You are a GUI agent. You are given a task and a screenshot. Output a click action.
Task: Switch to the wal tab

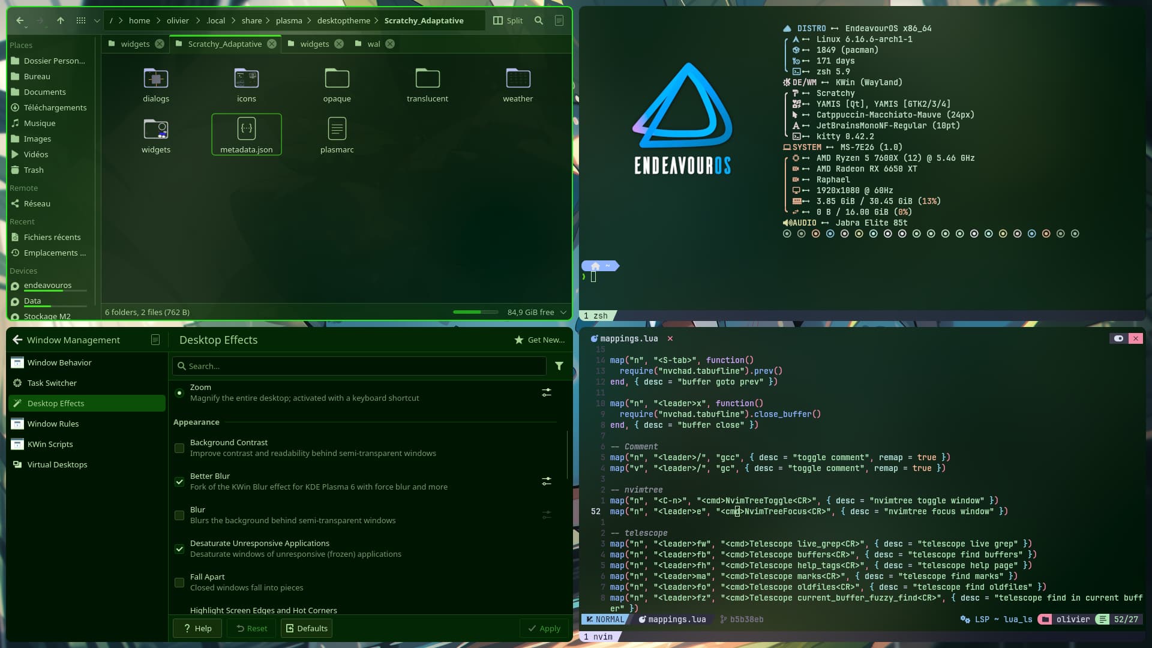click(x=373, y=44)
